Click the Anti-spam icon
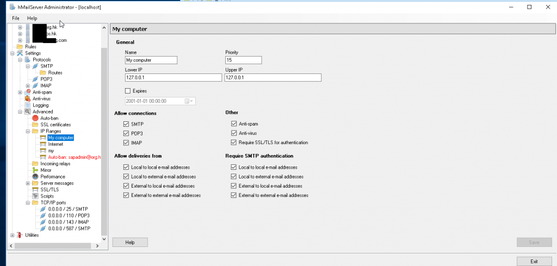The height and width of the screenshot is (266, 557). pos(28,92)
